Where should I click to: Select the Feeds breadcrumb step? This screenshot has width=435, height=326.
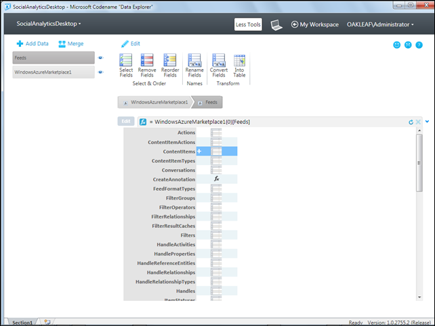[208, 102]
